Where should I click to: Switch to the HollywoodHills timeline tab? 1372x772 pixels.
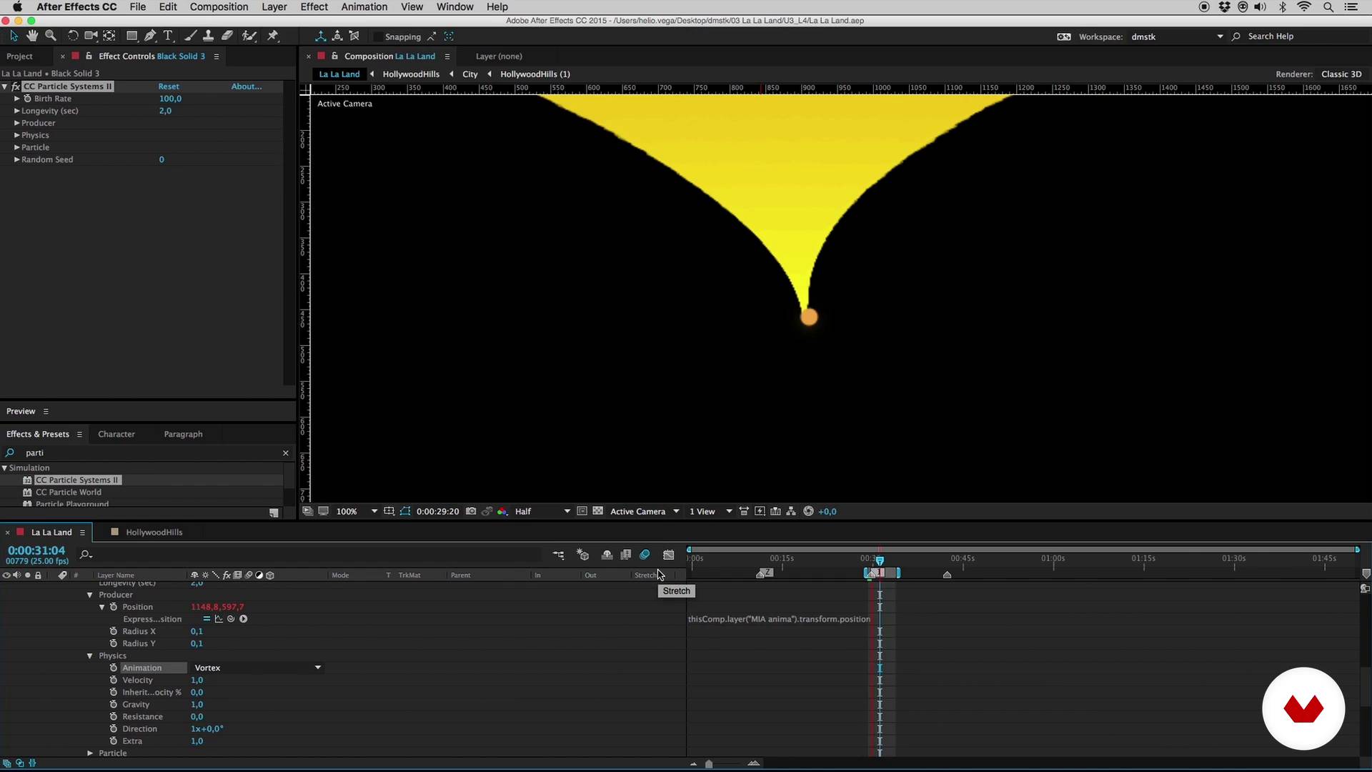(x=154, y=532)
